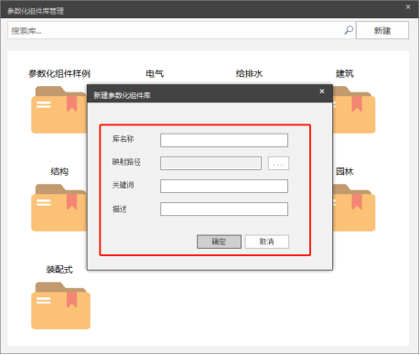Close the 新建参数化组件库 dialog
This screenshot has width=420, height=355.
pyautogui.click(x=322, y=91)
